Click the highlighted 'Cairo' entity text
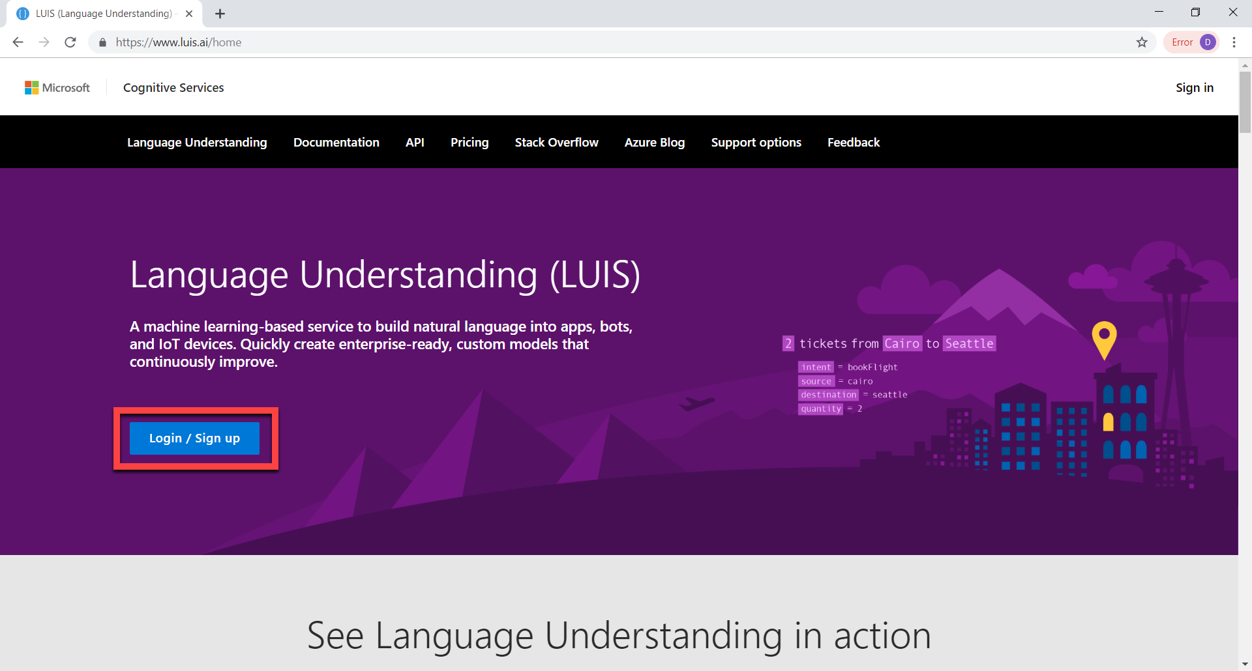 coord(902,343)
